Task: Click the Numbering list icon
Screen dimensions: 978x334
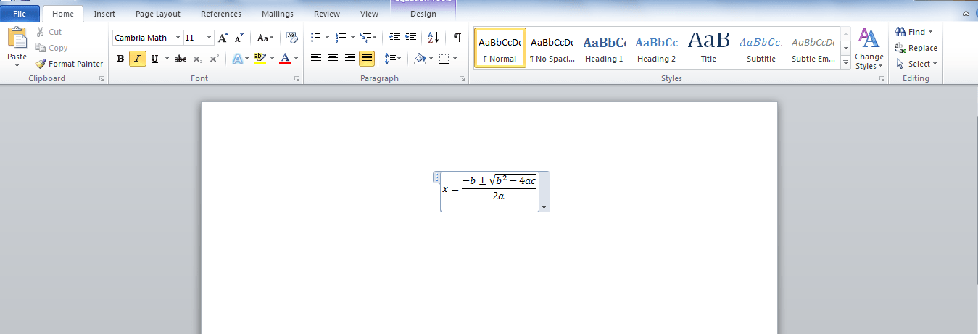Action: pos(341,37)
